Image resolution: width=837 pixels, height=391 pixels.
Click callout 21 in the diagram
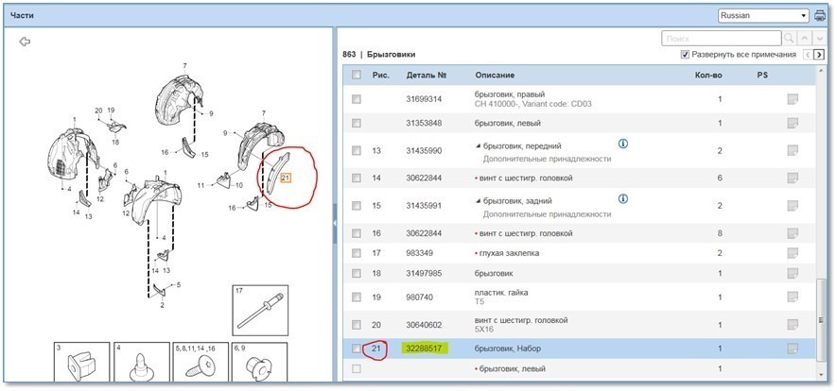[285, 177]
